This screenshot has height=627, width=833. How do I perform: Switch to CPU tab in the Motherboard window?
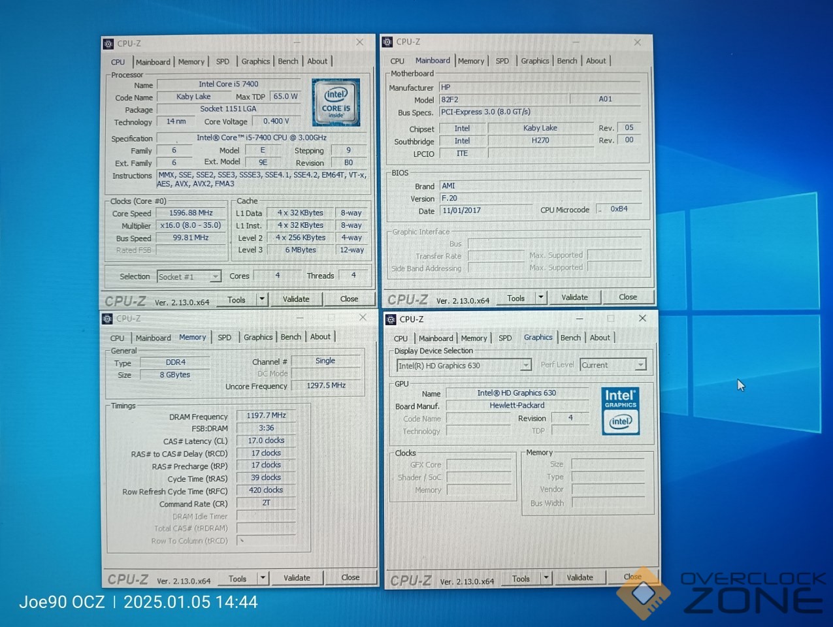tap(397, 61)
